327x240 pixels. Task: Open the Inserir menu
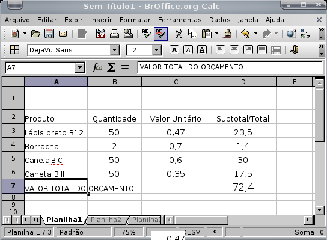(x=101, y=20)
